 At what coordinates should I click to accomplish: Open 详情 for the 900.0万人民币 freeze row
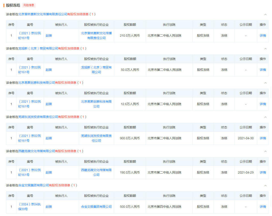click(263, 138)
